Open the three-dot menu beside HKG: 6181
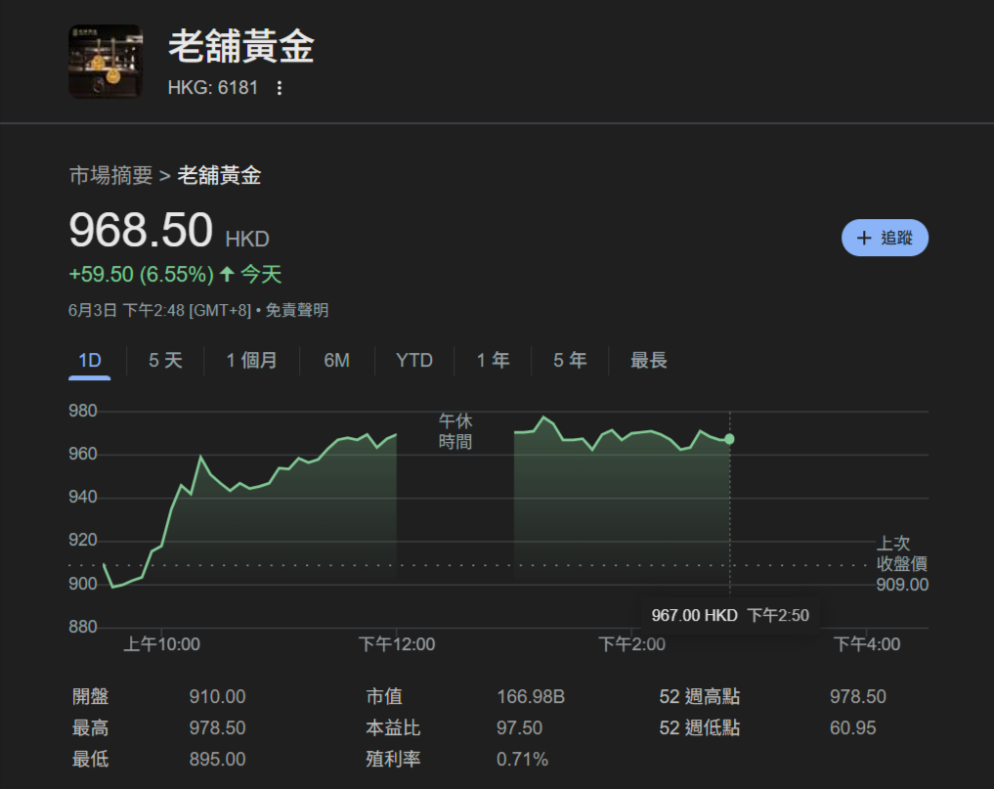 click(x=279, y=88)
